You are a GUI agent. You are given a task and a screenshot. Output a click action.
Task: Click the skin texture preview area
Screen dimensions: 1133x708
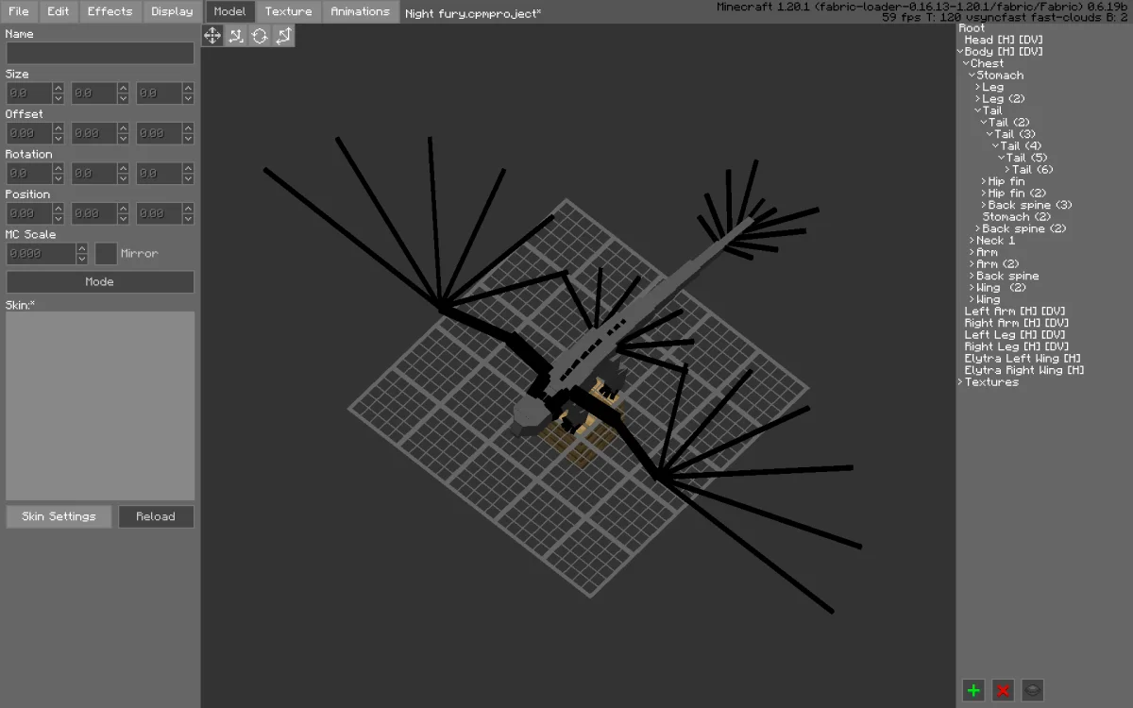(100, 406)
